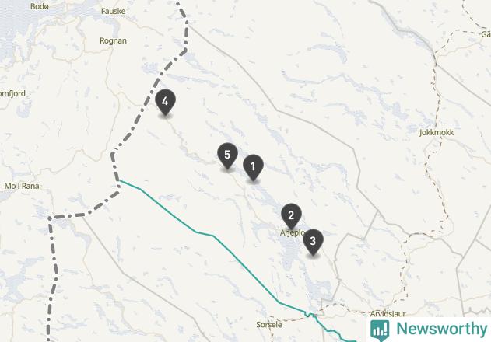Image resolution: width=491 pixels, height=342 pixels.
Task: Click the Newsworthy logo icon
Action: [x=380, y=330]
